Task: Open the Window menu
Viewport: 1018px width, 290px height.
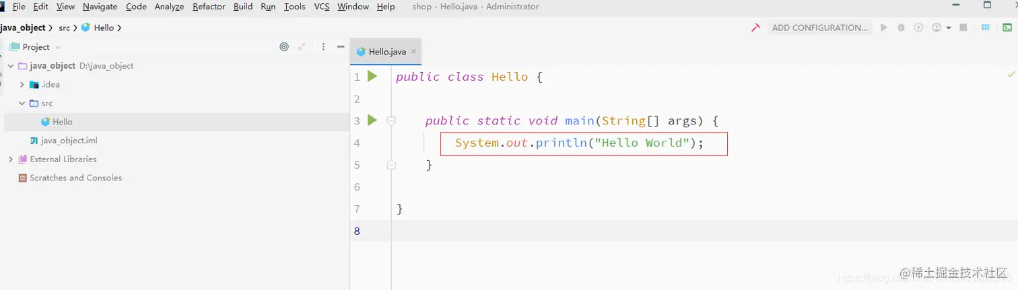Action: coord(353,6)
